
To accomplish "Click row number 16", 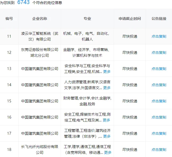I will point(9,117).
